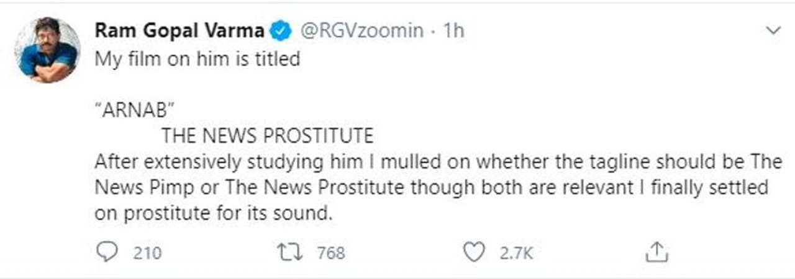The width and height of the screenshot is (795, 279).
Task: Open the tweet's 1h timestamp permalink
Action: [x=453, y=30]
